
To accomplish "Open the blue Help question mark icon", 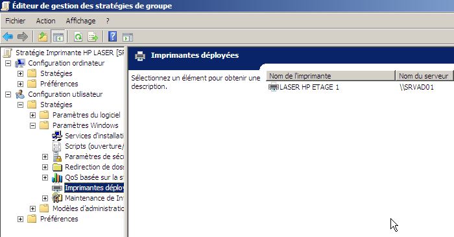I will tap(112, 37).
